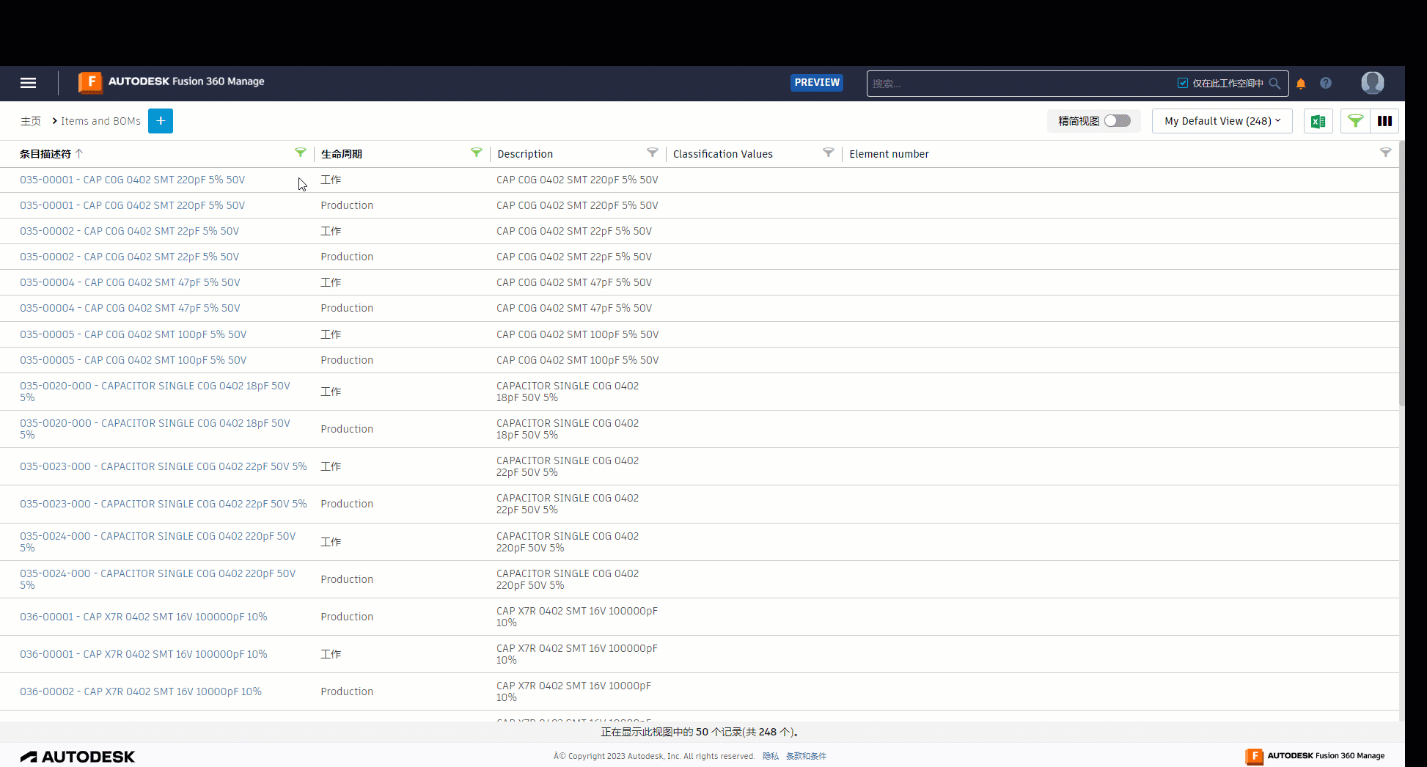Open 035-00002 22pF Production item
The width and height of the screenshot is (1427, 767).
(129, 257)
